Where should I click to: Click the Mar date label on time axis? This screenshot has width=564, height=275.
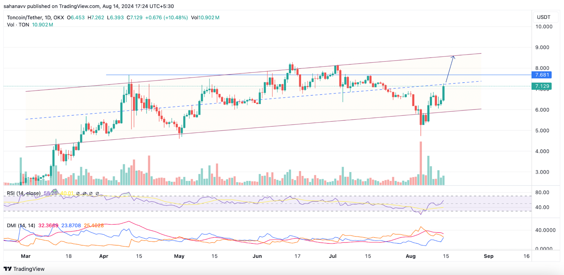pyautogui.click(x=26, y=256)
